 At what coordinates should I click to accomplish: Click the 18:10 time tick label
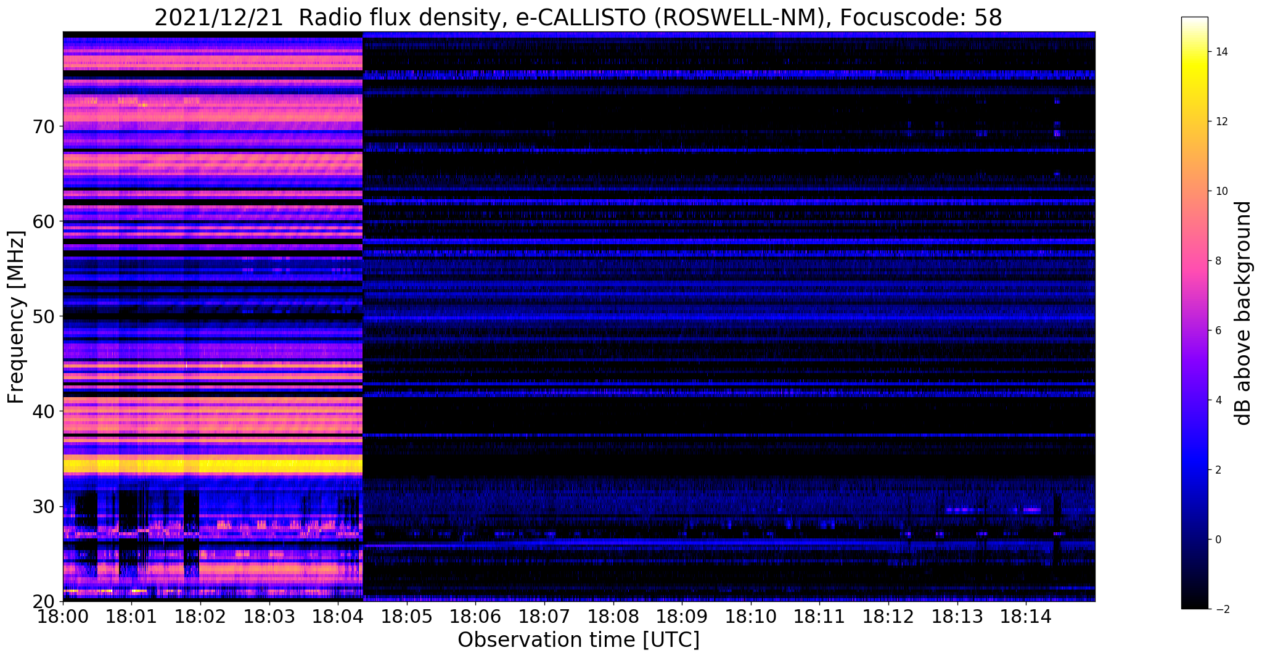pyautogui.click(x=751, y=616)
